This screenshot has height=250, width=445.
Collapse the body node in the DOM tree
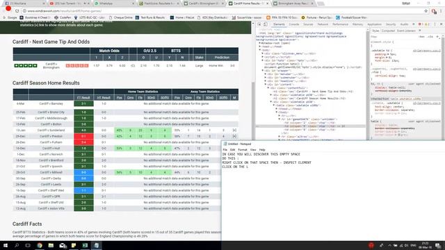[260, 50]
